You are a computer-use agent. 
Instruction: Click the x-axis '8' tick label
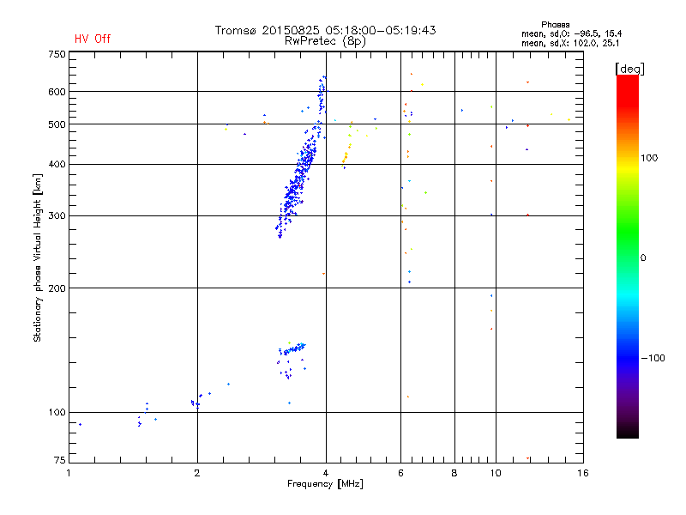(x=454, y=473)
